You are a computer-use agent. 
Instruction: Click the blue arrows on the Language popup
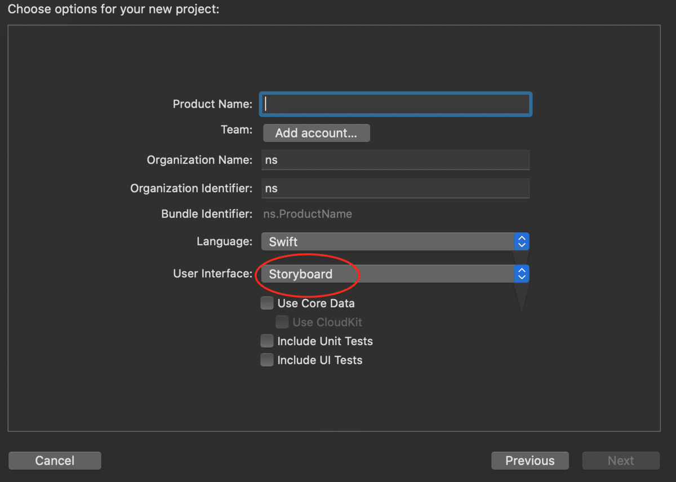point(522,242)
